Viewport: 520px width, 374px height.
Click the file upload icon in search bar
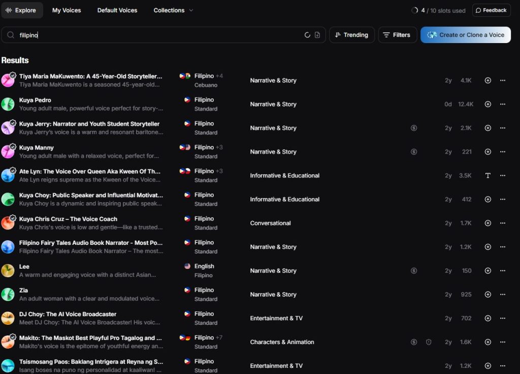coord(317,35)
